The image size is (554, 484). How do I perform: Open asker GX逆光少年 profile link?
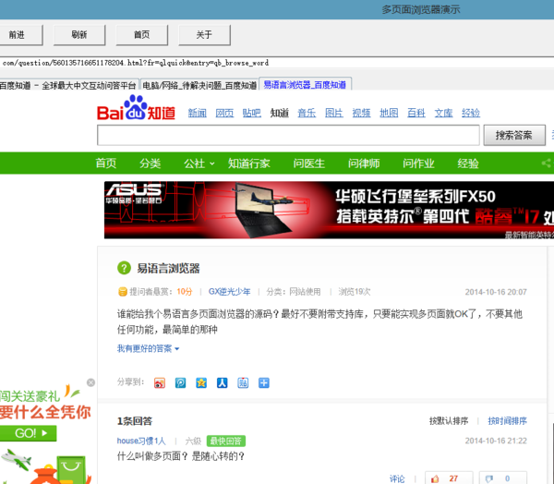[229, 292]
